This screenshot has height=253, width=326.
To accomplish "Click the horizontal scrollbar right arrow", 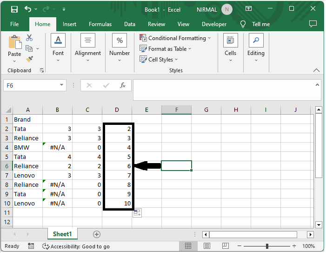I will (310, 234).
